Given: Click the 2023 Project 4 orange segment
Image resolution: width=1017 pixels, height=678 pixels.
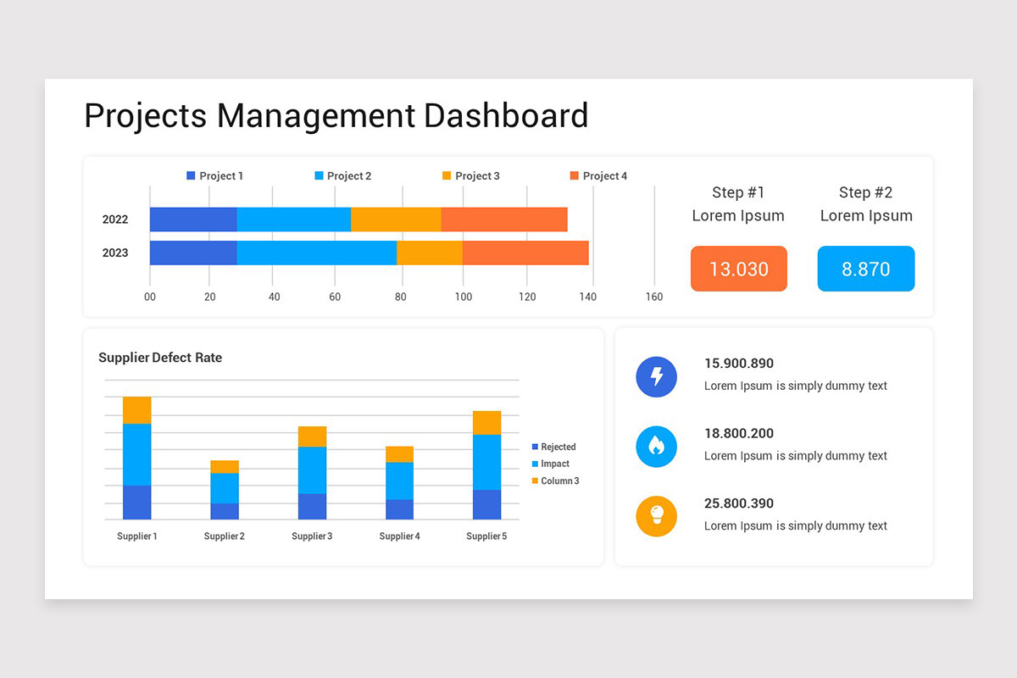Looking at the screenshot, I should tap(525, 253).
